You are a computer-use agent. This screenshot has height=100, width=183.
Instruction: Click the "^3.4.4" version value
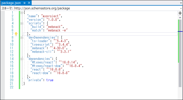click(x=62, y=44)
